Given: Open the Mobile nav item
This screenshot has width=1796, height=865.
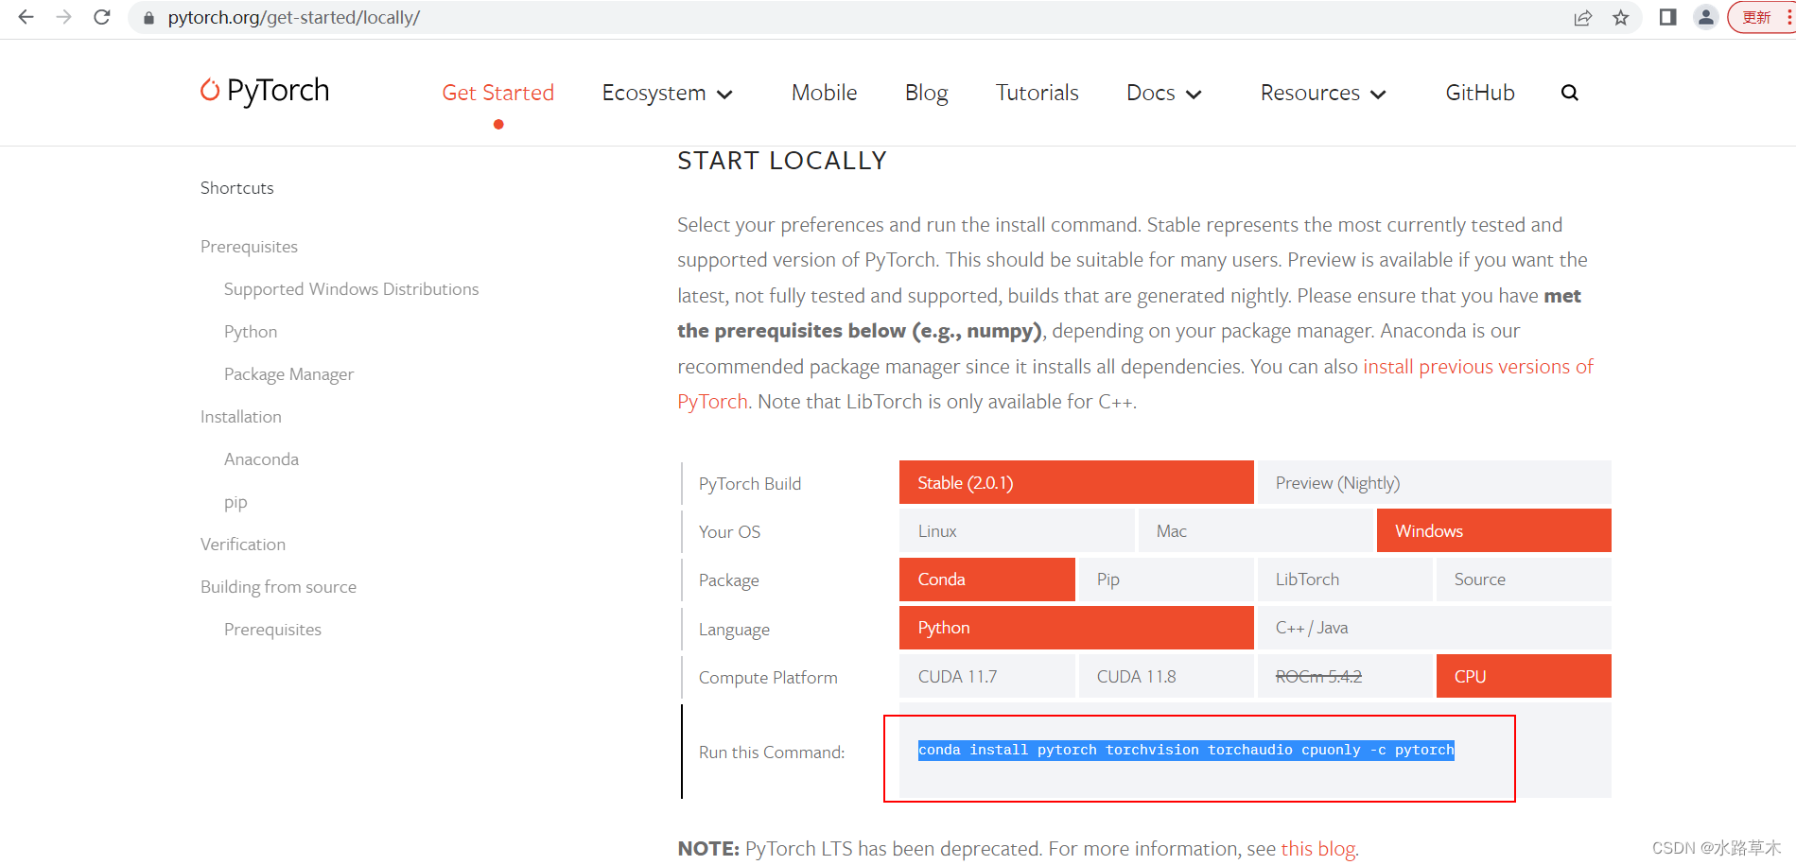Looking at the screenshot, I should click(824, 93).
